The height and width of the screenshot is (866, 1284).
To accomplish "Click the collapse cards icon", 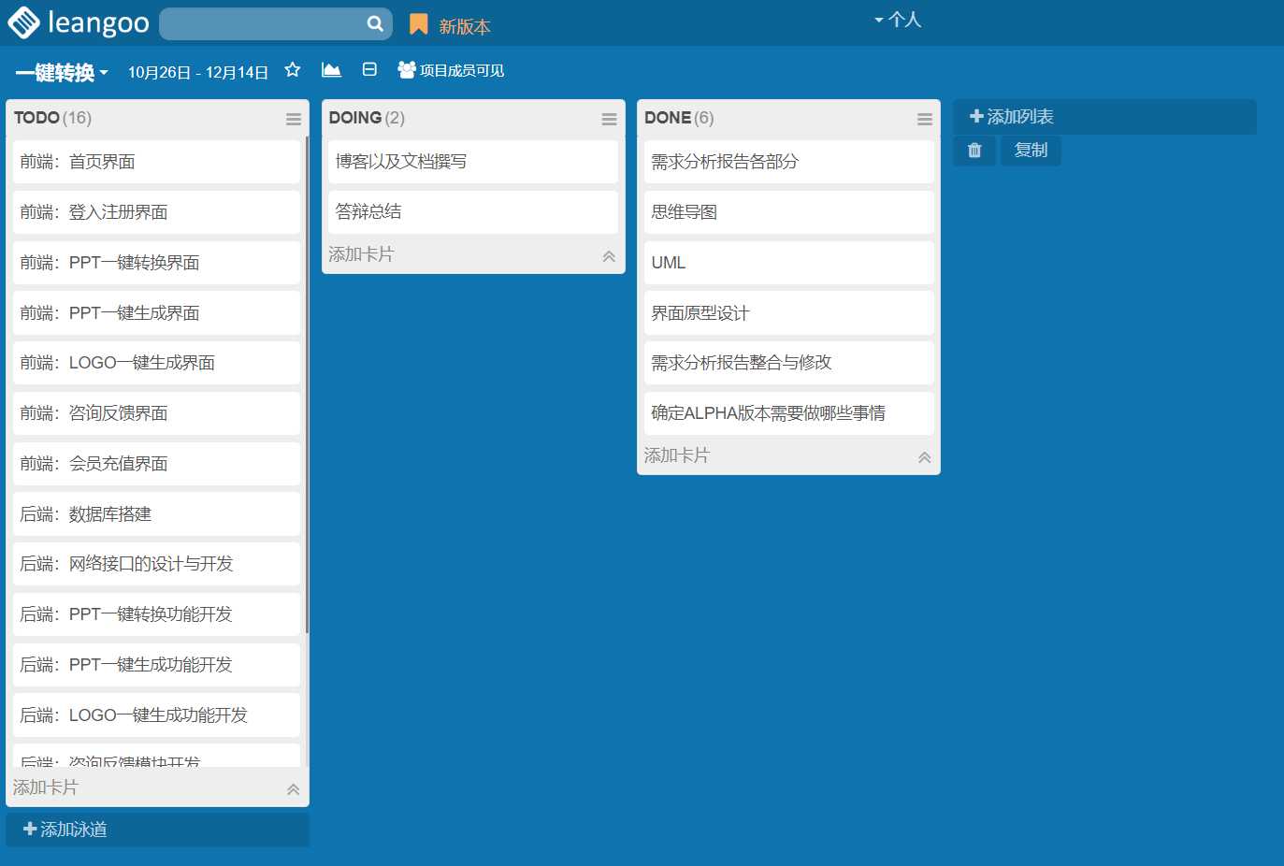I will pos(369,70).
